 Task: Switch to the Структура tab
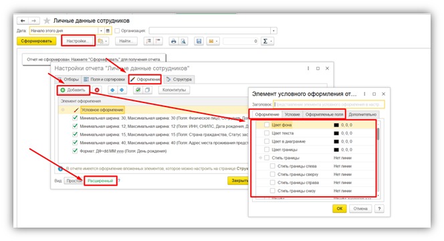179,80
